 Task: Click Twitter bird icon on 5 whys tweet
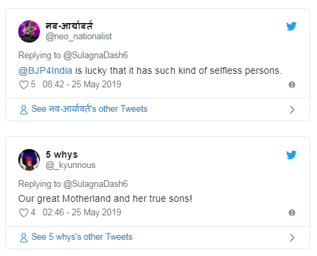[291, 155]
